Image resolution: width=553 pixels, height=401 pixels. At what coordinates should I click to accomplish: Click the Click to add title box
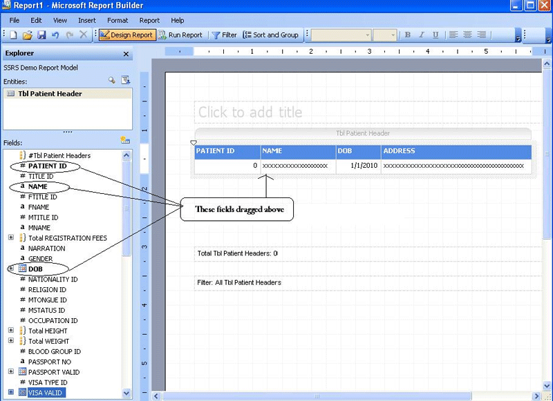(368, 113)
